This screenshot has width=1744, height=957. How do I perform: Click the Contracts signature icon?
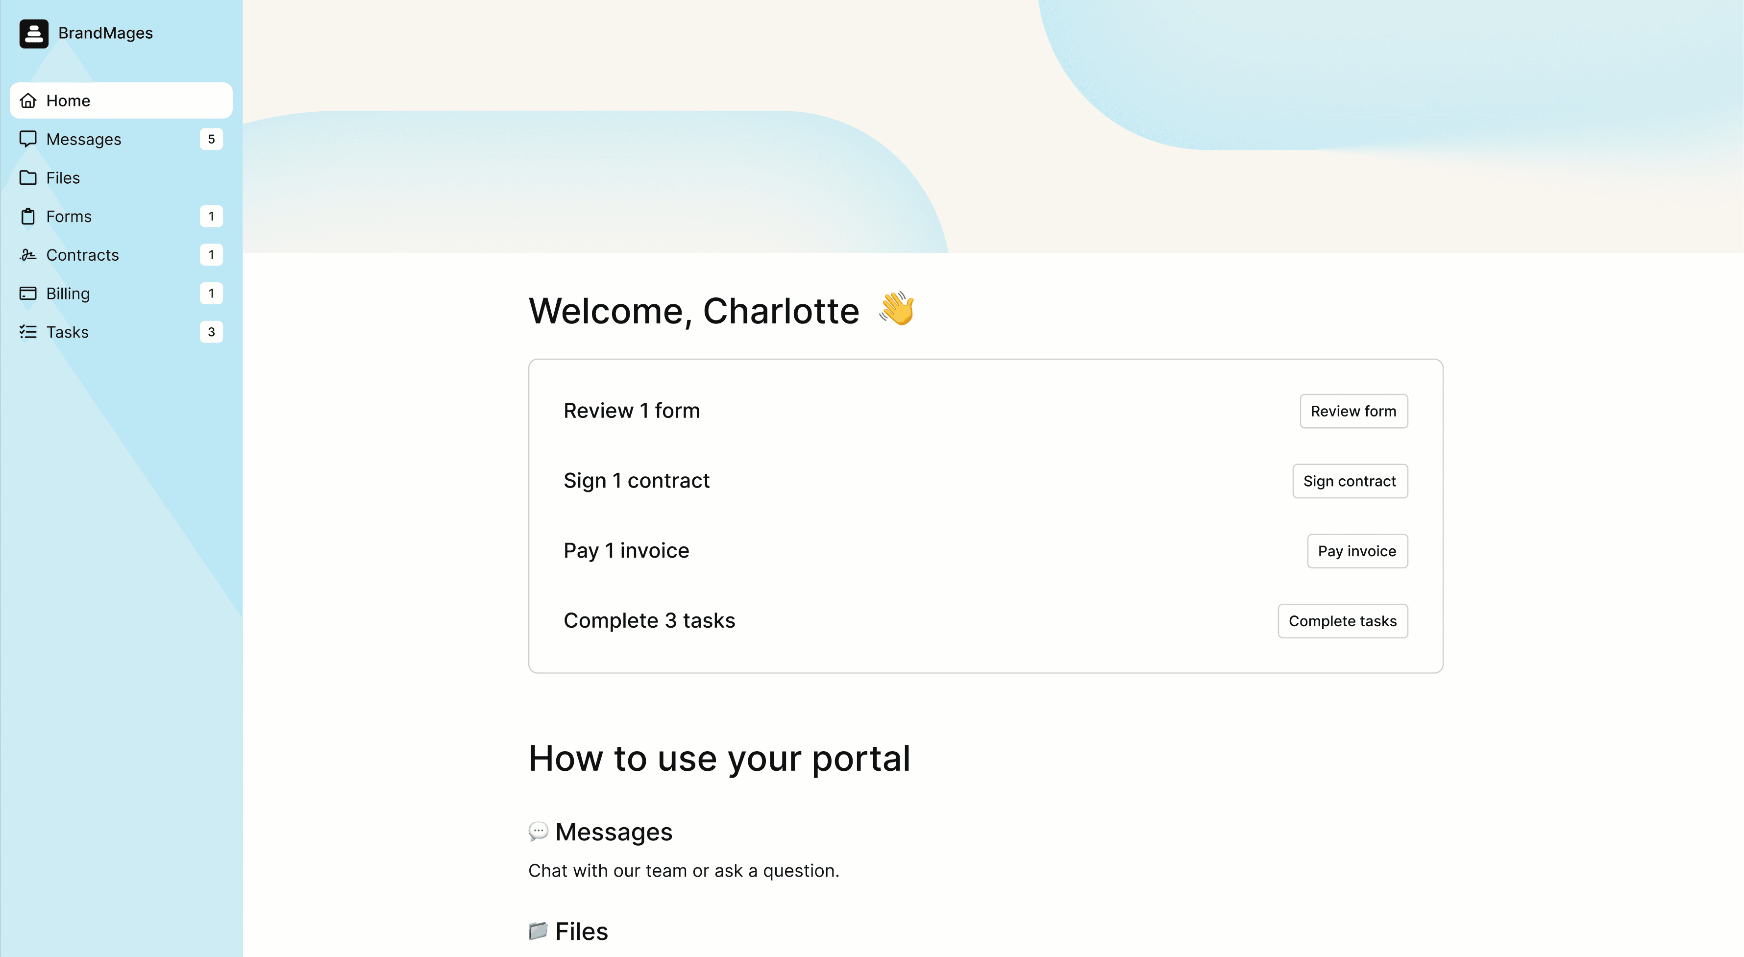pos(28,255)
